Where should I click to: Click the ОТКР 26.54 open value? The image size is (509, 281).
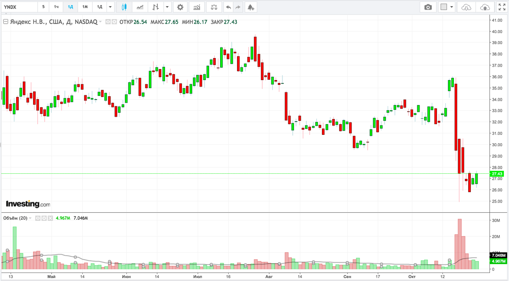(134, 21)
